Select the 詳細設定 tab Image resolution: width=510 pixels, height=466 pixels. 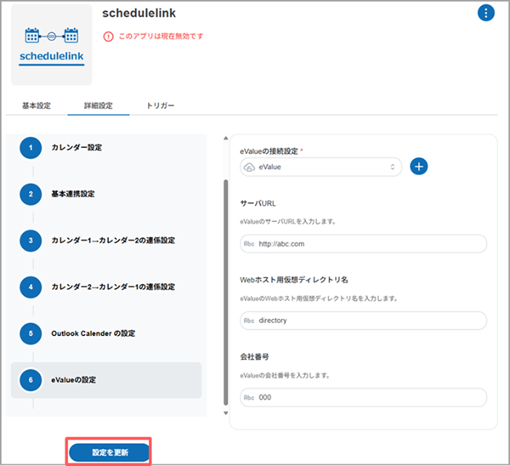click(x=99, y=105)
